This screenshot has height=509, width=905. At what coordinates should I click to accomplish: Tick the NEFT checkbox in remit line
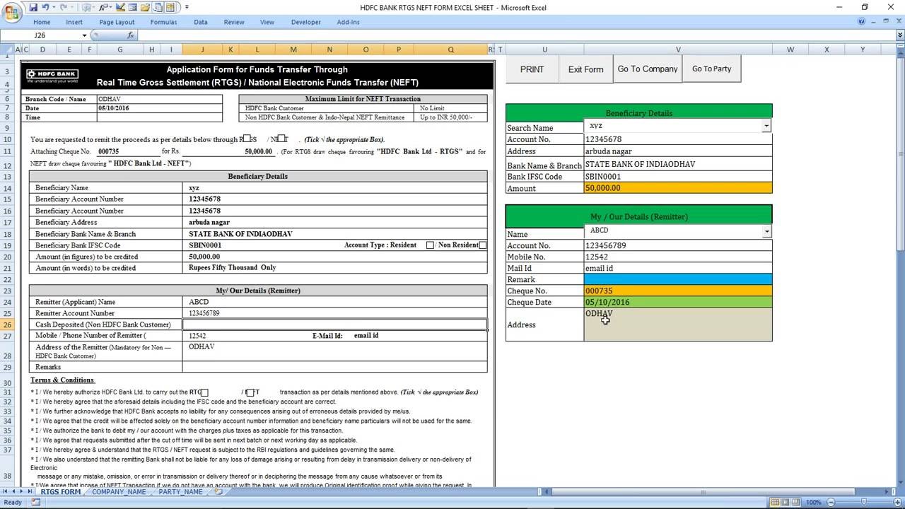tap(281, 139)
